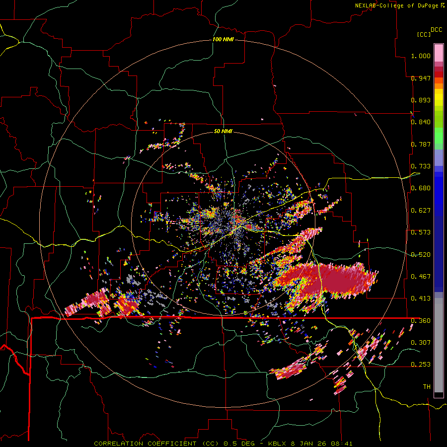This screenshot has width=447, height=447.
Task: Click the 1.000 scale value
Action: (421, 56)
